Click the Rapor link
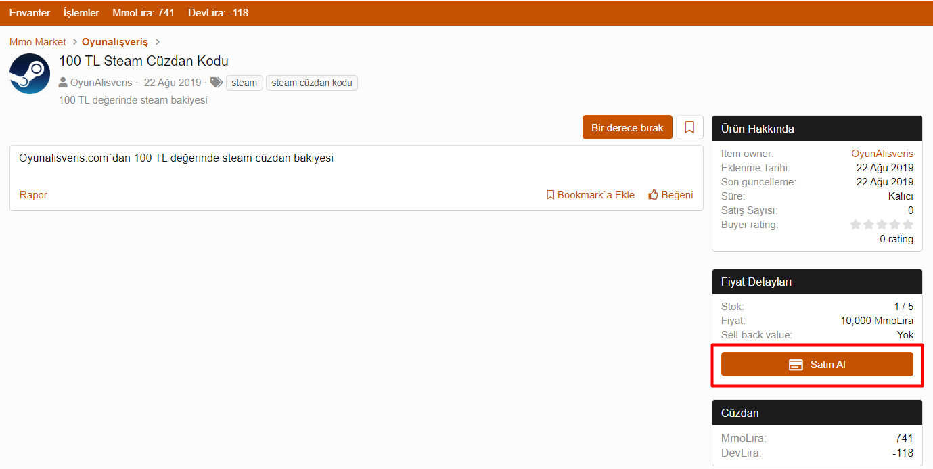This screenshot has height=469, width=933. click(33, 195)
